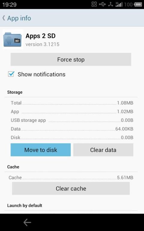Viewport: 144px width, 231px height.
Task: Tap the Launch by default header
Action: pyautogui.click(x=25, y=205)
